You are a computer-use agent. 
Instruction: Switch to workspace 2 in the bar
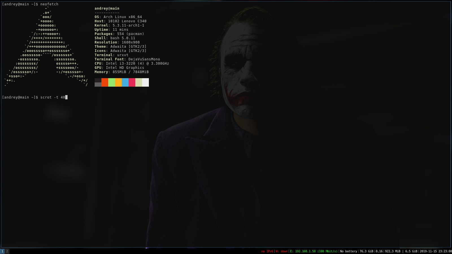pyautogui.click(x=7, y=251)
